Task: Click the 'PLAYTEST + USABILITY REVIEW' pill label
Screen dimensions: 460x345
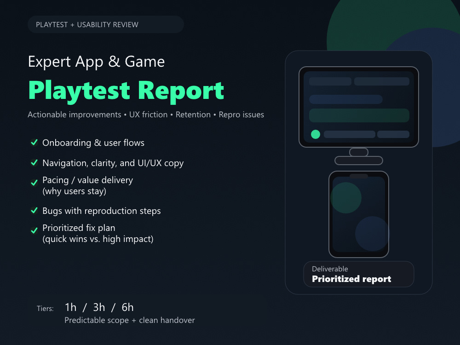Action: point(106,25)
